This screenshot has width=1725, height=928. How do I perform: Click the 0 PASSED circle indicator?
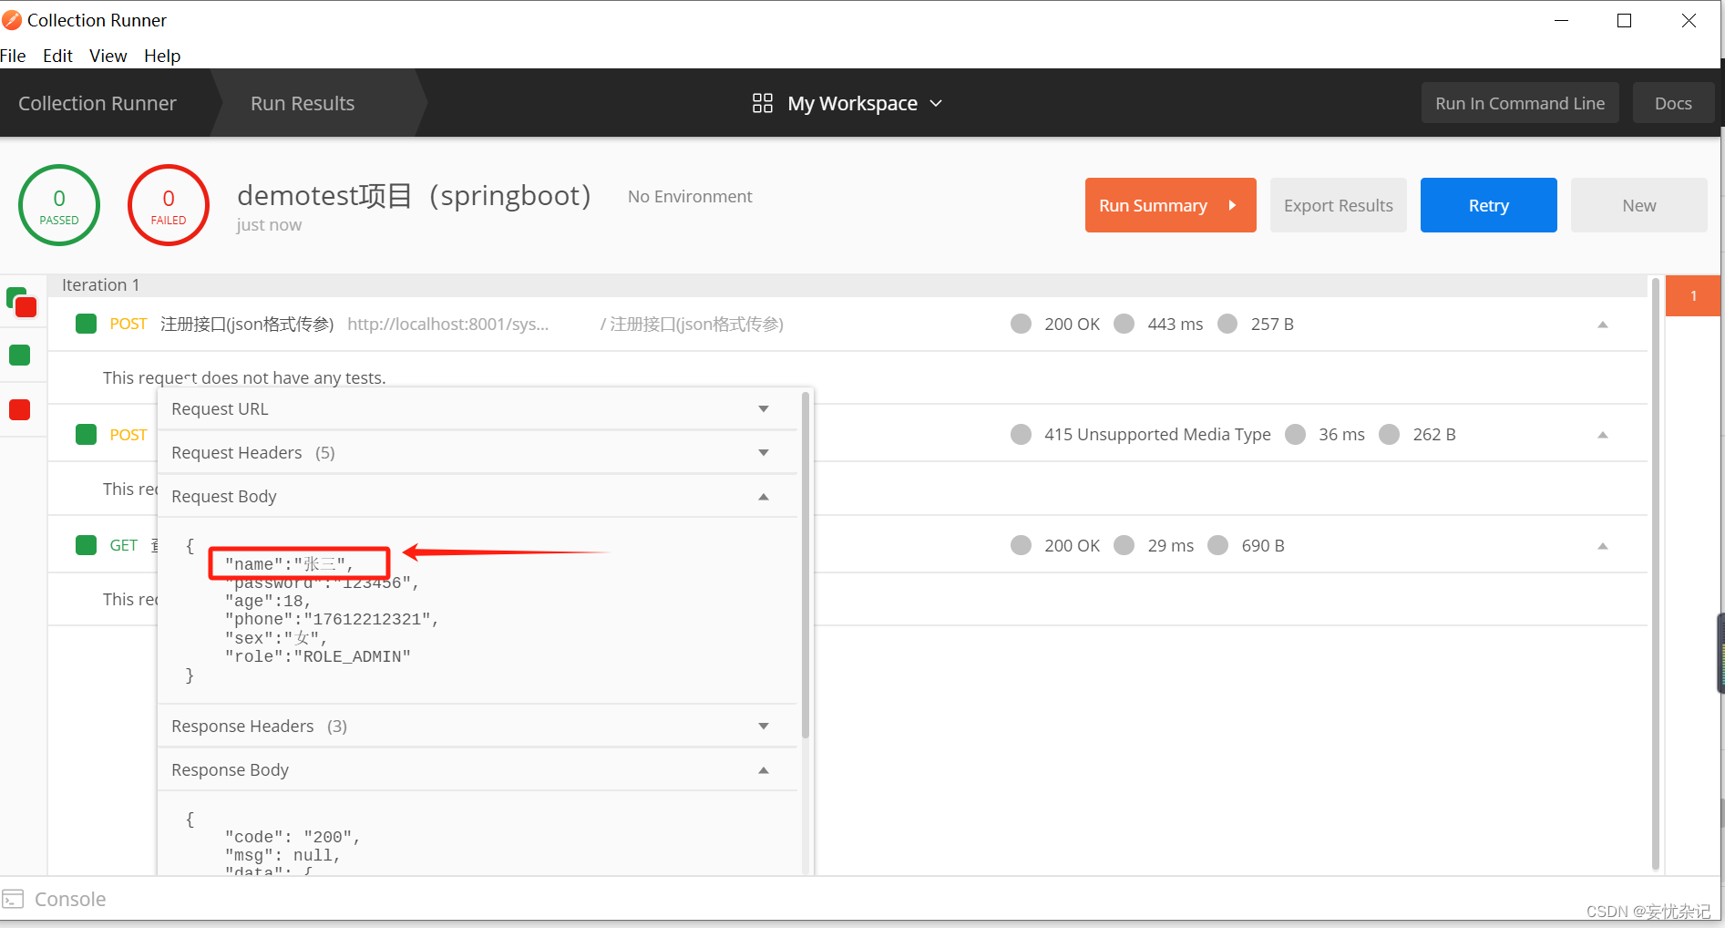coord(59,205)
